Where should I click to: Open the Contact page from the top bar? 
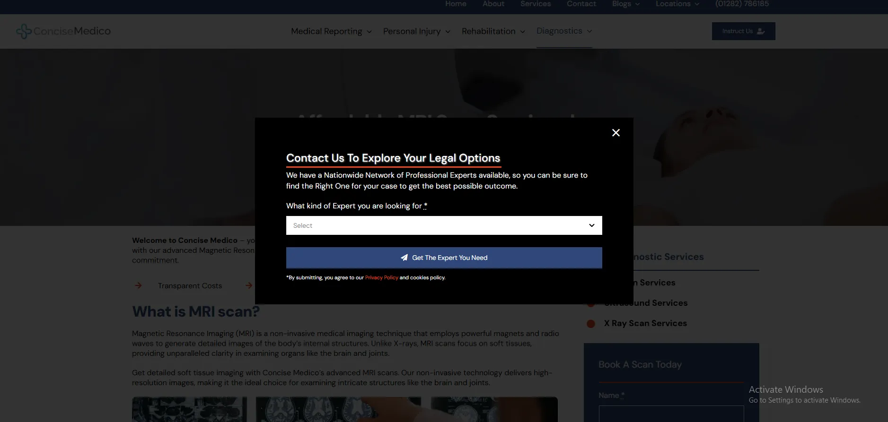click(581, 4)
